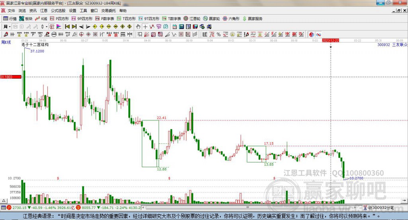Screen dimensions: 408x220
Task: Click the horizontal scrollbar thumb at bottom
Action: (247, 208)
